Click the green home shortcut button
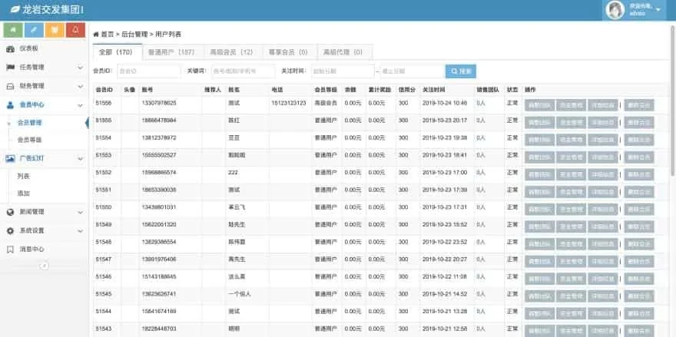Screen dimensions: 676x337 13,30
